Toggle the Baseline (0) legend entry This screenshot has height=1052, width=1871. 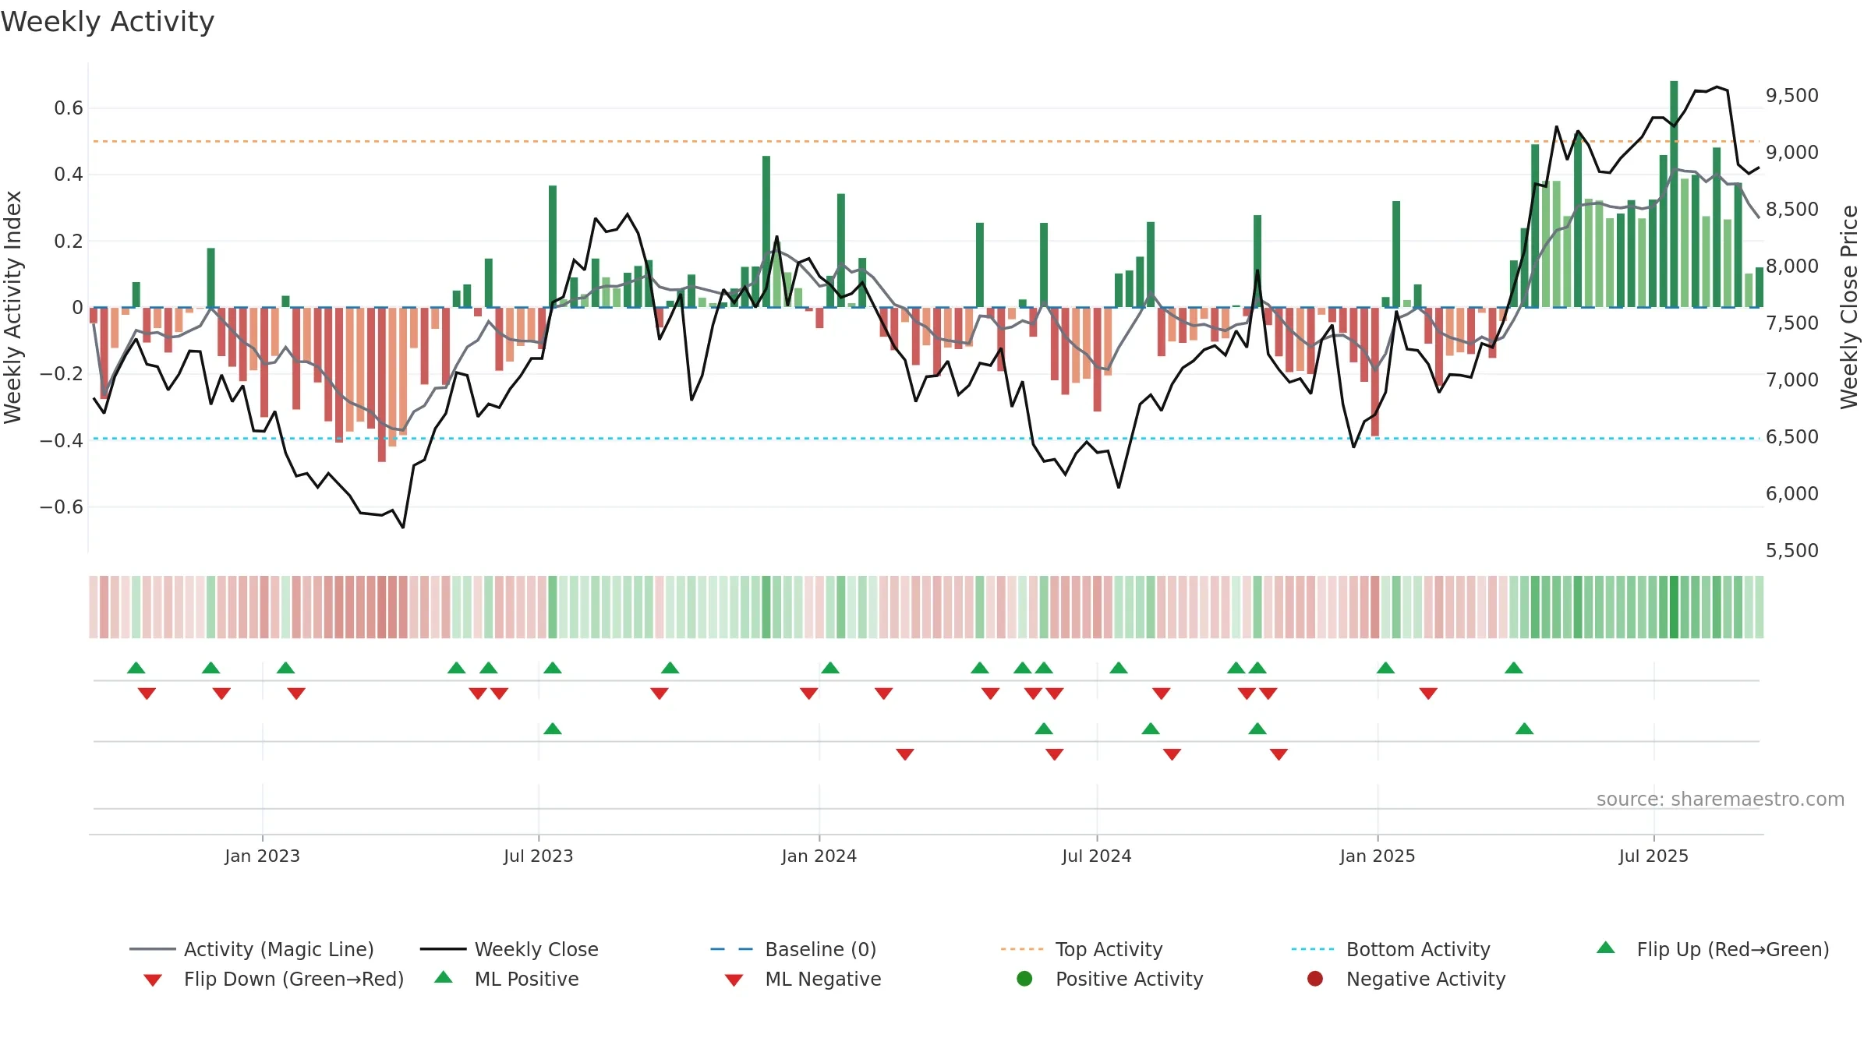[794, 949]
